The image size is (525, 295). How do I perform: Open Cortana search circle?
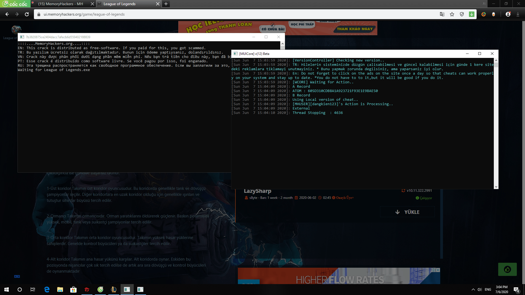(x=20, y=290)
